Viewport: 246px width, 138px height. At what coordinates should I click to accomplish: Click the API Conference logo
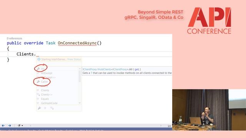point(209,20)
